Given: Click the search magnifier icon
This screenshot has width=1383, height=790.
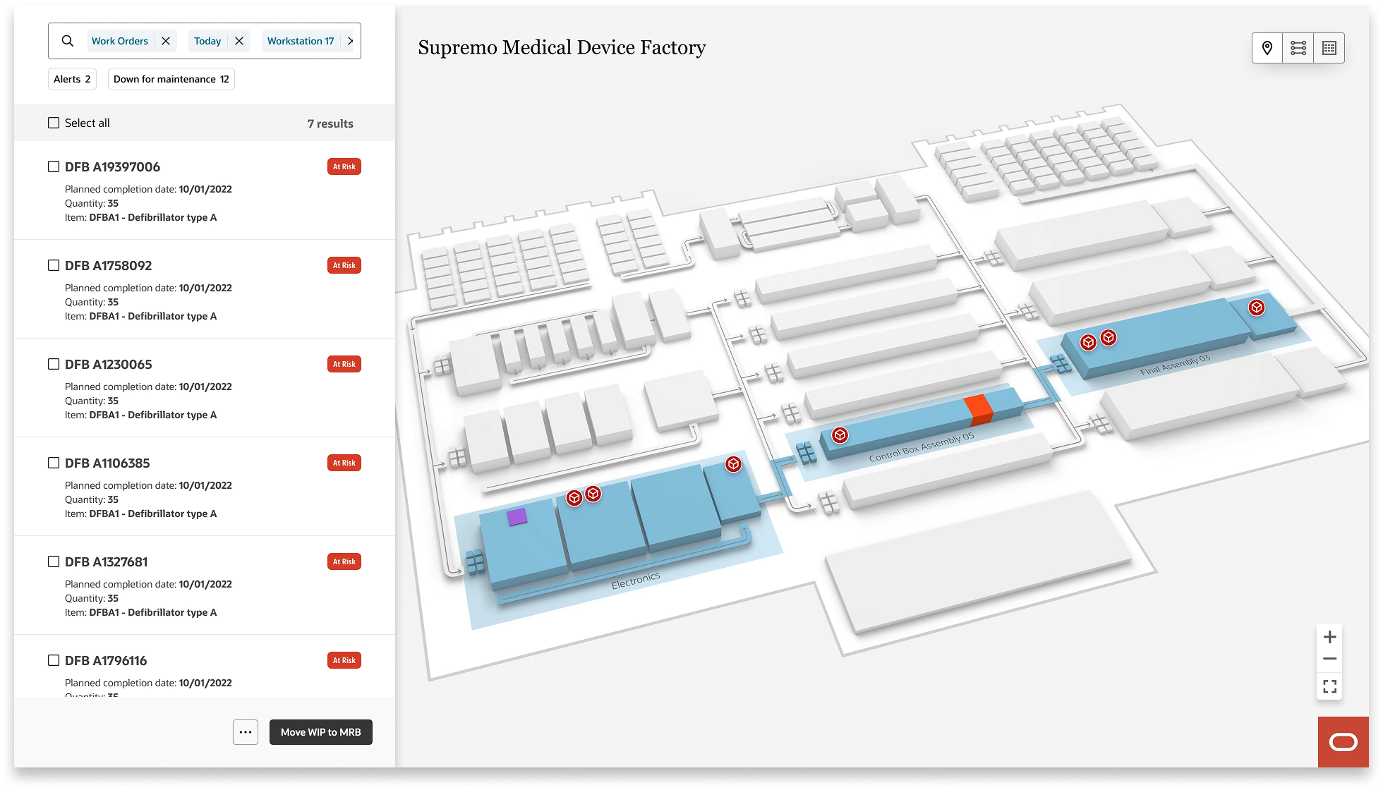Looking at the screenshot, I should pos(68,41).
